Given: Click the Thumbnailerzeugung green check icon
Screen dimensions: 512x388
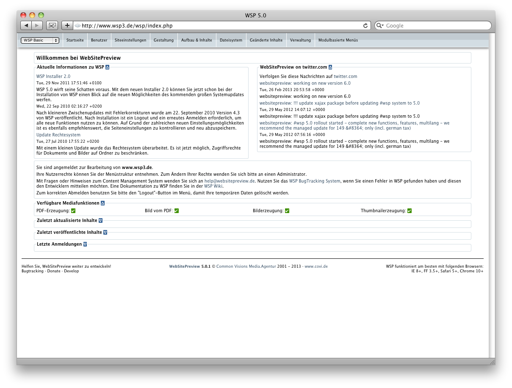Looking at the screenshot, I should click(x=410, y=211).
